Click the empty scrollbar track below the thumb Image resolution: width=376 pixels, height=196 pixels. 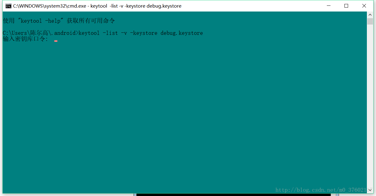370,106
